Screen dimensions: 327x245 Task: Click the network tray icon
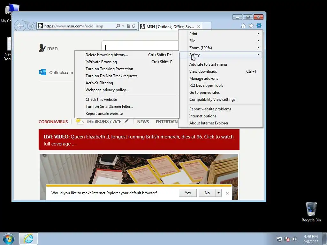click(279, 239)
